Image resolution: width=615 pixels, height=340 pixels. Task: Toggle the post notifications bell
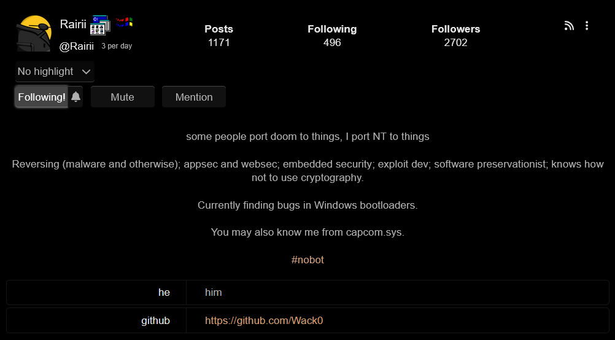click(x=75, y=97)
